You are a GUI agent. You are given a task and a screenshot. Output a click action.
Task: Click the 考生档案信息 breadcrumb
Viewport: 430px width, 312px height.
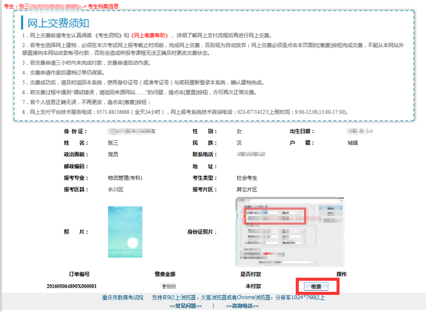(x=103, y=6)
